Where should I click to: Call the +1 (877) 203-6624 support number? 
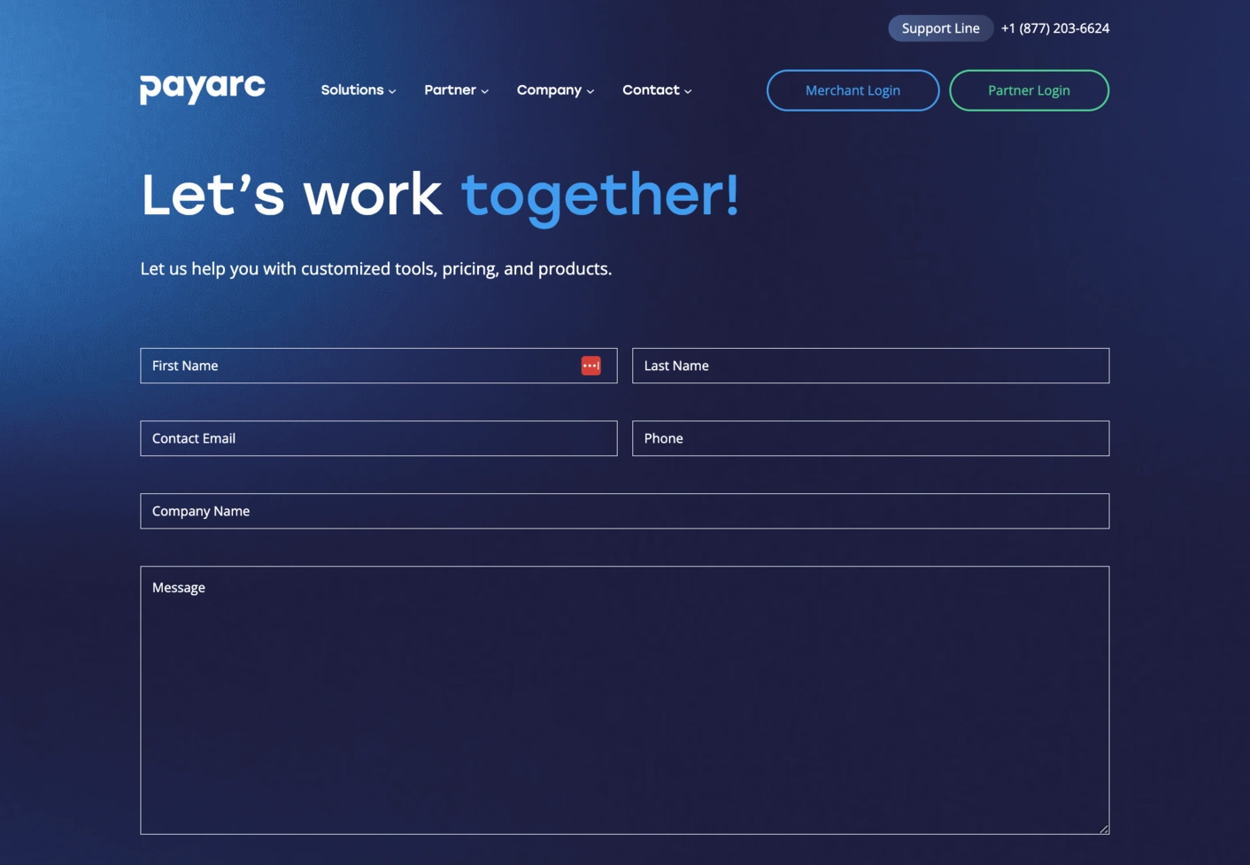[x=1055, y=28]
